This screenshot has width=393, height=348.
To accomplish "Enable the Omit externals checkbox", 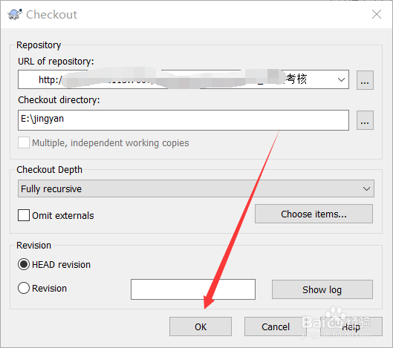I will pos(24,215).
